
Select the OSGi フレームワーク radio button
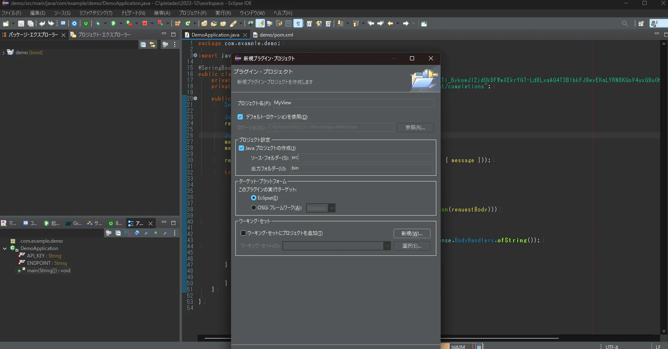coord(253,208)
